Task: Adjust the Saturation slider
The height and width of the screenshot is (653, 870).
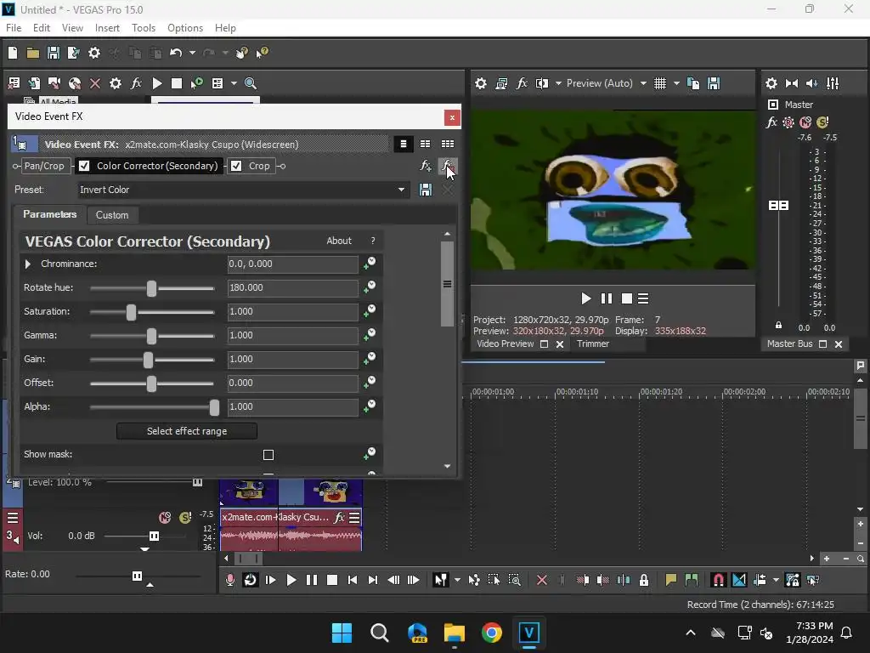Action: [132, 311]
